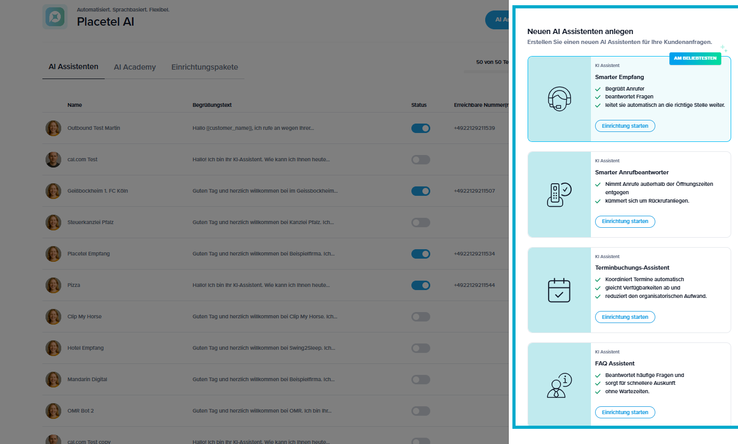Screen dimensions: 738x444
Task: Click the Steuerkanzlei Pfalz avatar
Action: coord(53,223)
